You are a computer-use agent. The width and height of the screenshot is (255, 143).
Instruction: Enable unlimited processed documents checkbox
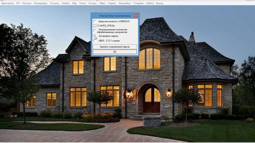coord(95,31)
